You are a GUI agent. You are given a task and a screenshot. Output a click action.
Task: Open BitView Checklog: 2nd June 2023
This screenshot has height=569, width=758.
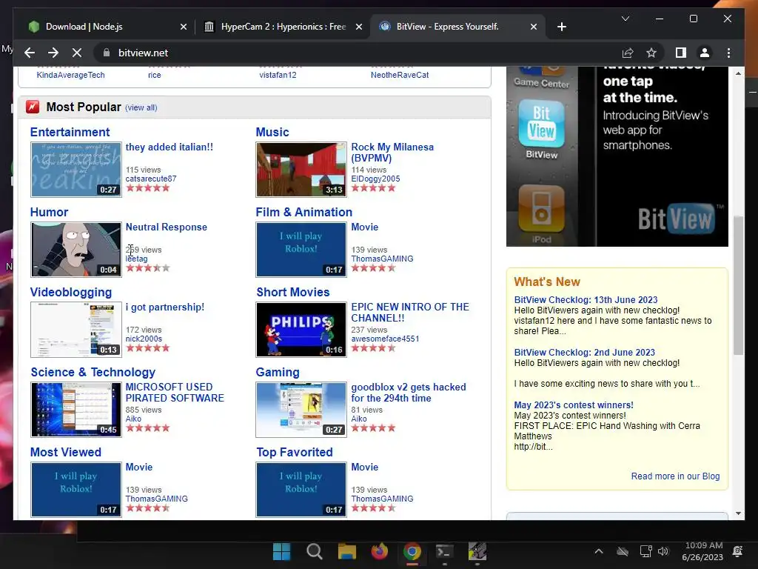click(x=585, y=353)
